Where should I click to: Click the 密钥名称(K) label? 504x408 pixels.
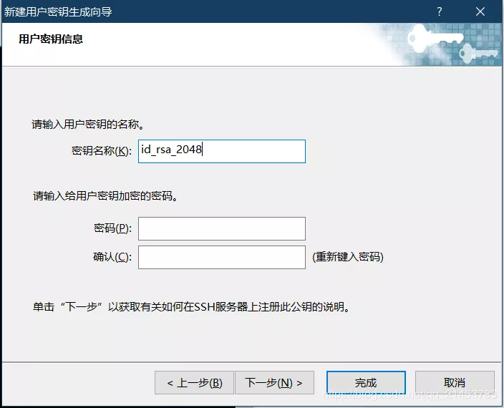[x=102, y=151]
